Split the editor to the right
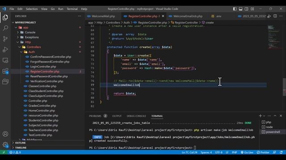Image resolution: width=286 pixels, height=160 pixels. (x=275, y=16)
